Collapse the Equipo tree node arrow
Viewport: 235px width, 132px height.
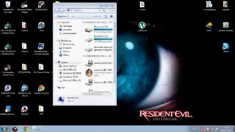57,62
